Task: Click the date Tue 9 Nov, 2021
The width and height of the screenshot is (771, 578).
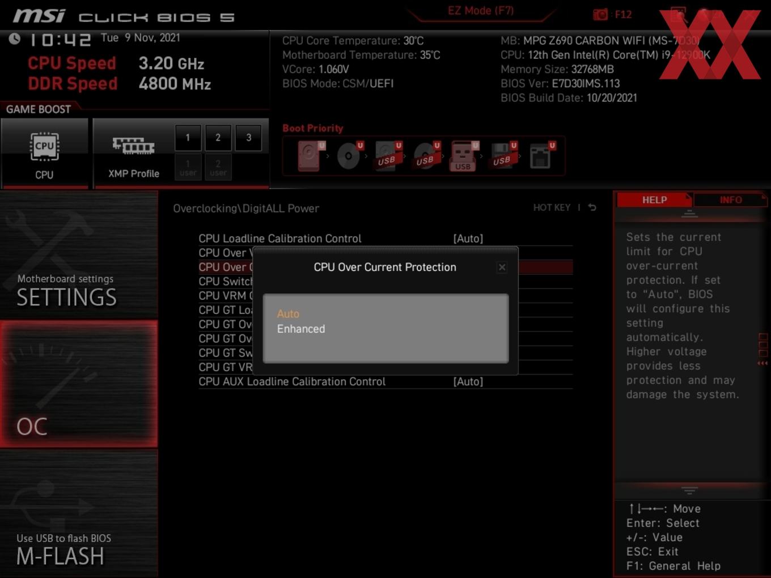Action: click(x=141, y=37)
